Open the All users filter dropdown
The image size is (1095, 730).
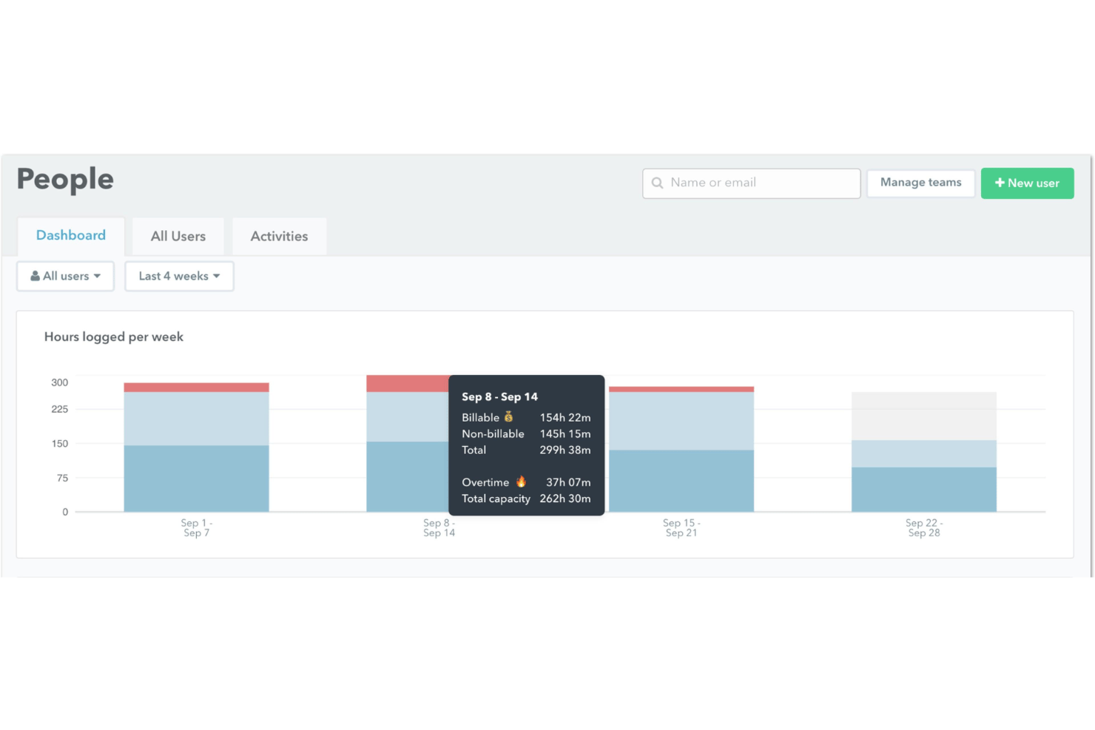(x=65, y=276)
